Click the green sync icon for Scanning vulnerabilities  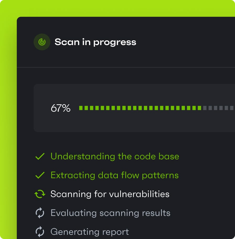point(40,194)
